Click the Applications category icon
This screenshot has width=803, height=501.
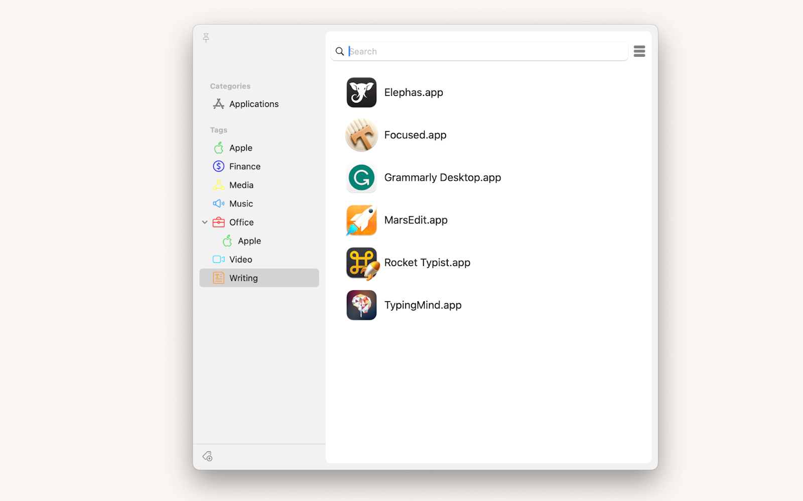(218, 104)
